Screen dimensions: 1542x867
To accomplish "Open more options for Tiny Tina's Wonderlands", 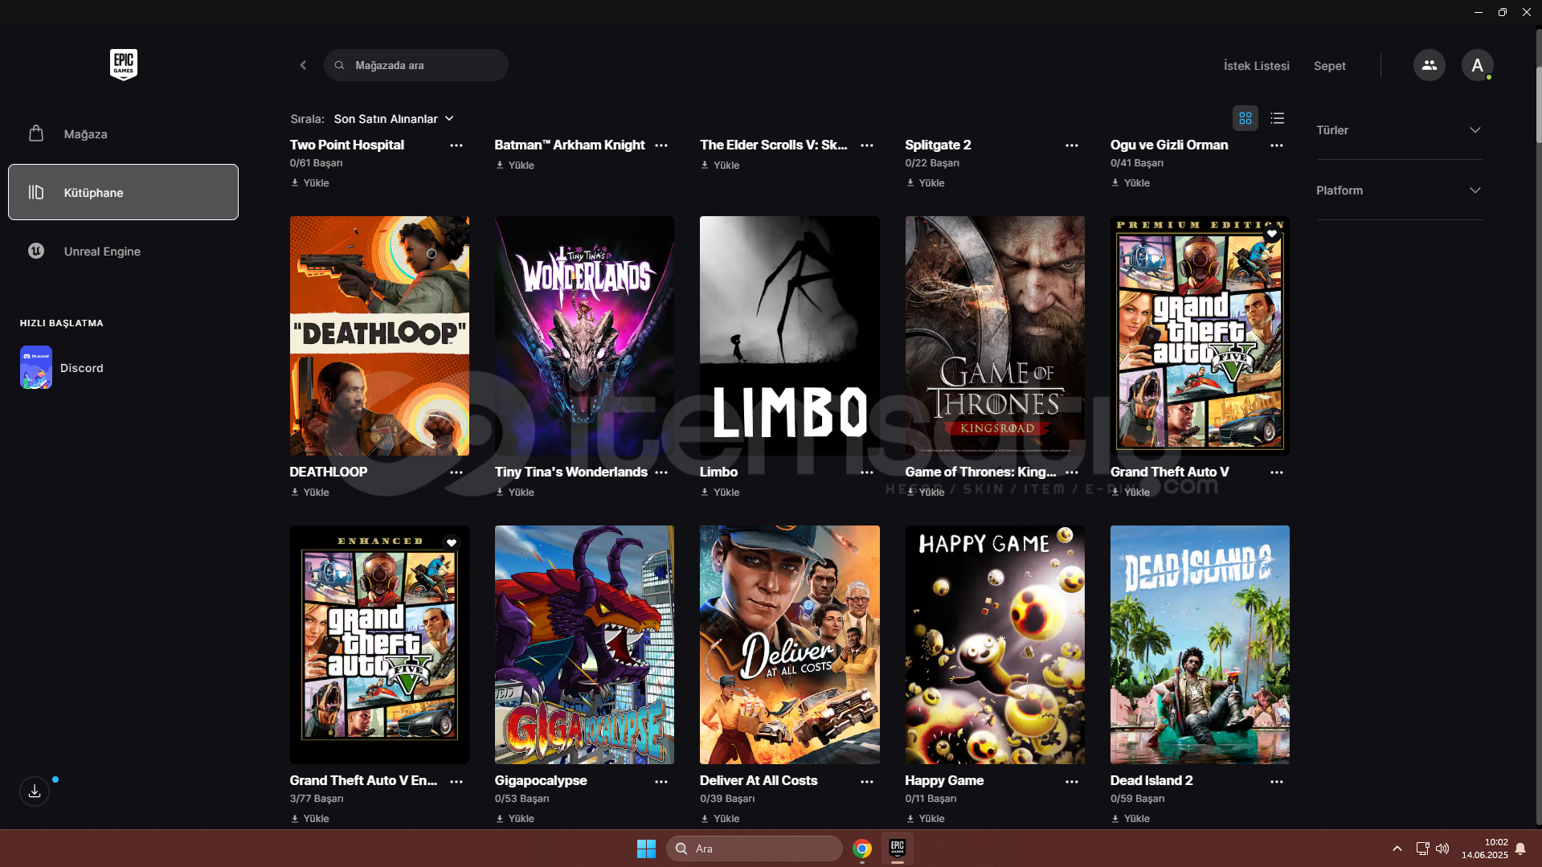I will click(661, 472).
